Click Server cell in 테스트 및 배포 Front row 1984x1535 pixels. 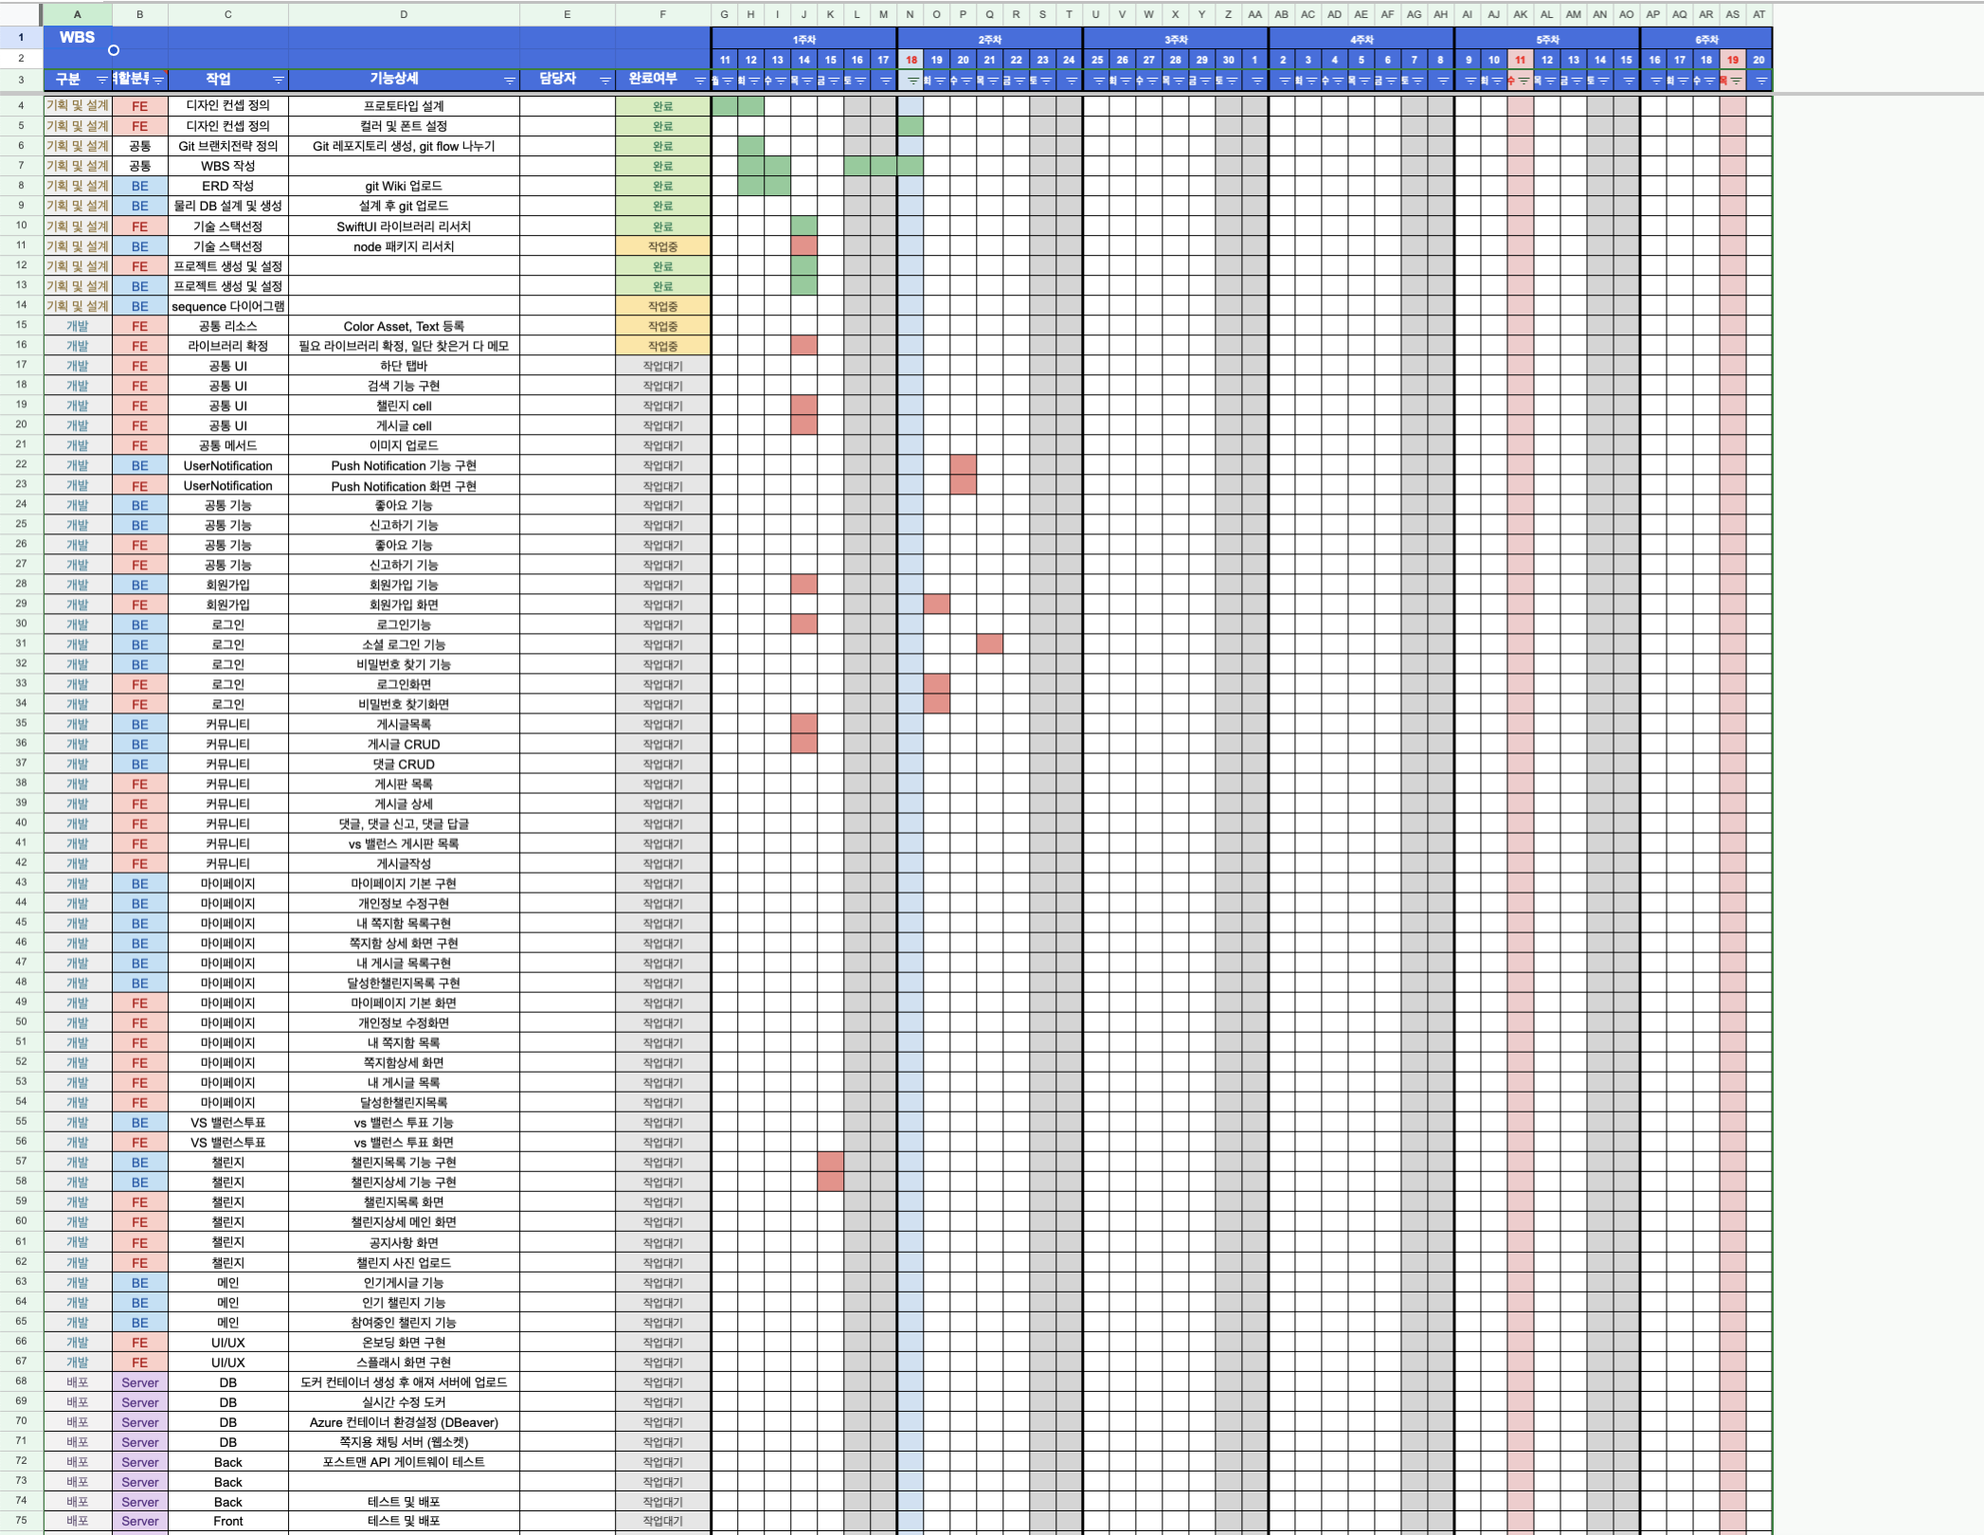coord(139,1521)
